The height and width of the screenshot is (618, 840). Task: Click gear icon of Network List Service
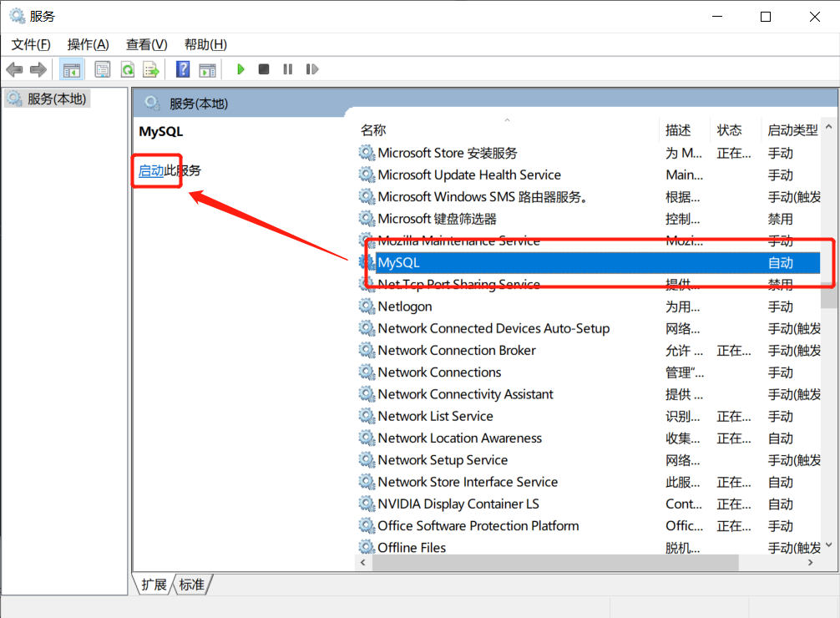[x=367, y=417]
